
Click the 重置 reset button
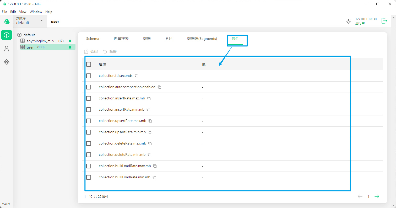(110, 52)
